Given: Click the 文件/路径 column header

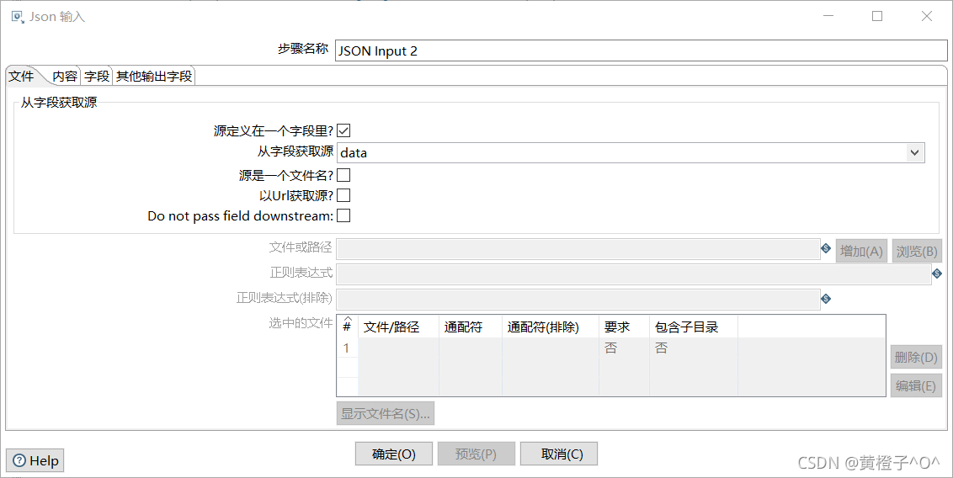Looking at the screenshot, I should 399,327.
